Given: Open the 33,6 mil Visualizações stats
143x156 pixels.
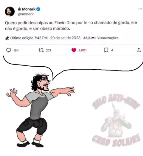Looking at the screenshot, I should (101, 38).
